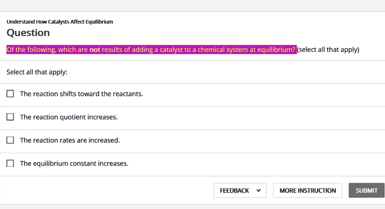Click the 'Select all that apply:' instruction line
The height and width of the screenshot is (209, 385).
tap(37, 72)
